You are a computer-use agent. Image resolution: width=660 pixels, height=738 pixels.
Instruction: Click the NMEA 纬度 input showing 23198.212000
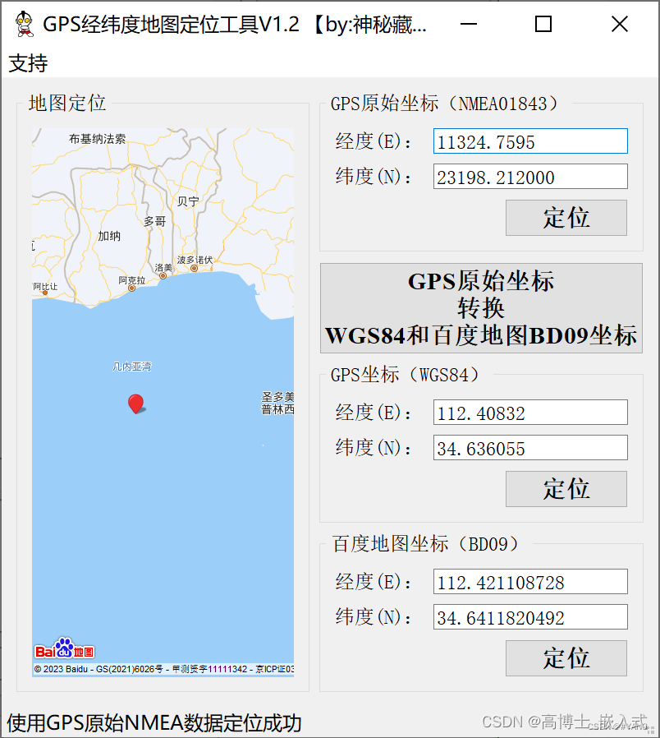pos(529,176)
